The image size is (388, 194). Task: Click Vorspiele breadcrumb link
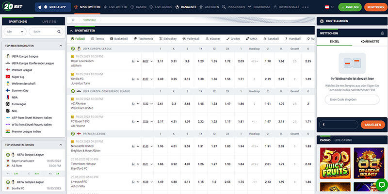point(89,20)
